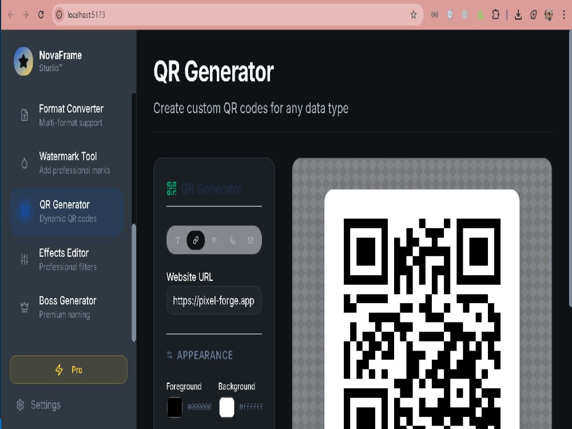Screen dimensions: 572x429
Task: Open Settings in the sidebar
Action: pyautogui.click(x=38, y=405)
